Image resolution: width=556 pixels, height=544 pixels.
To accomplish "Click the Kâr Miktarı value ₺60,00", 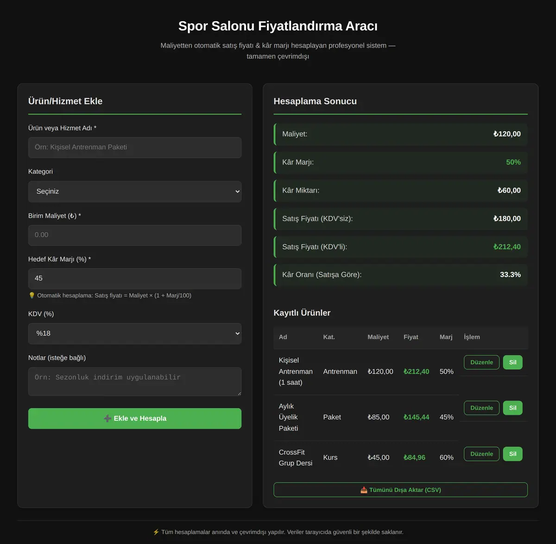I will pyautogui.click(x=509, y=190).
